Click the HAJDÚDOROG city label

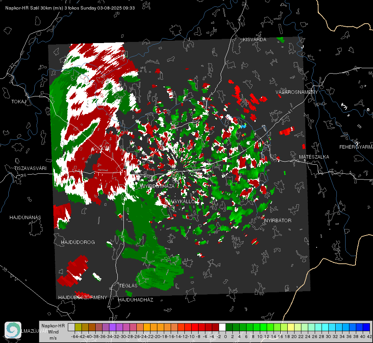click(78, 242)
